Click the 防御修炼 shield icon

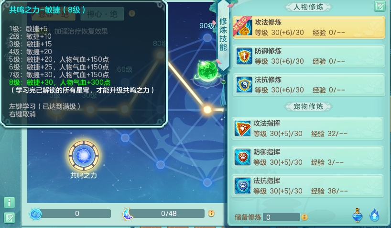click(x=244, y=56)
